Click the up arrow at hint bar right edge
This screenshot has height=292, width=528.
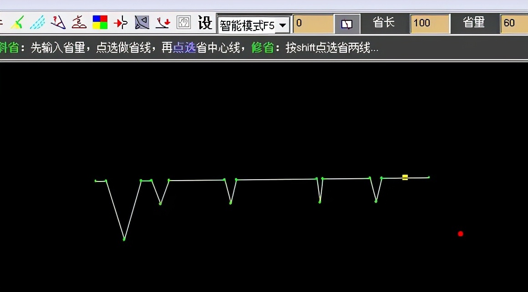[523, 47]
